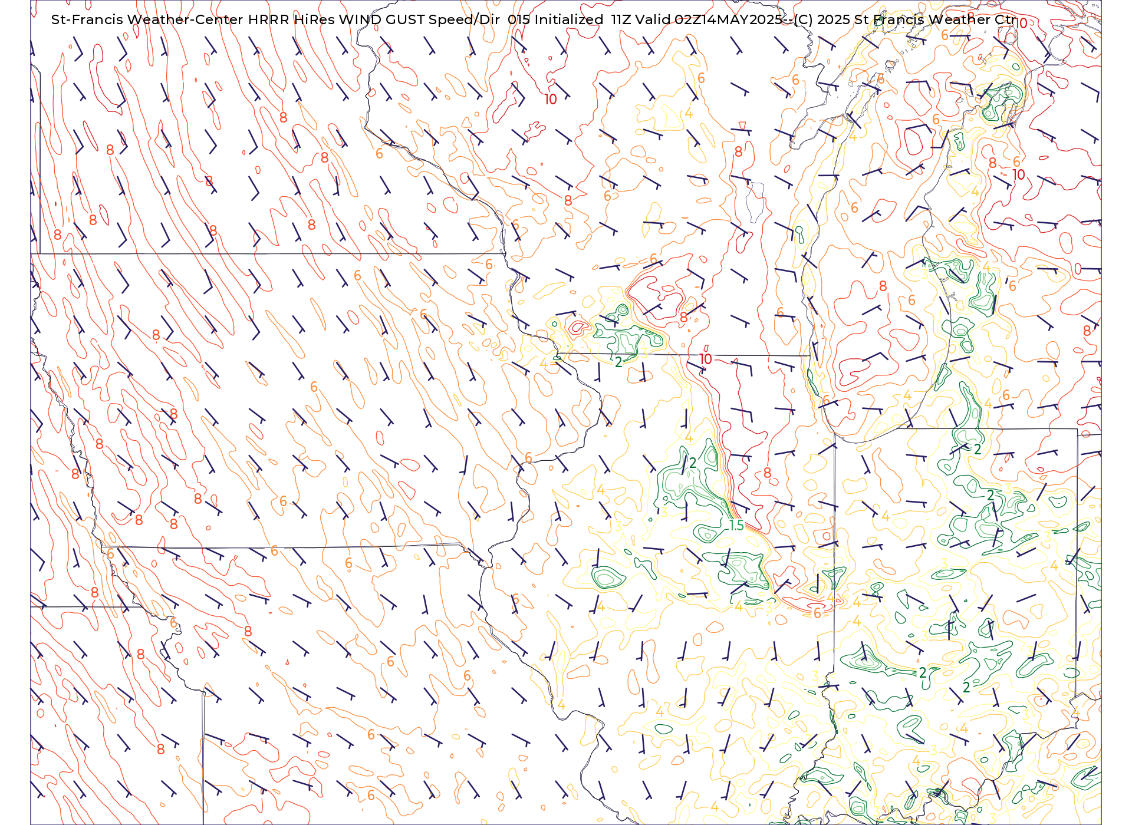Click the HRRR HiRes WIND GUST title text
Screen dimensions: 1132x825
(336, 19)
